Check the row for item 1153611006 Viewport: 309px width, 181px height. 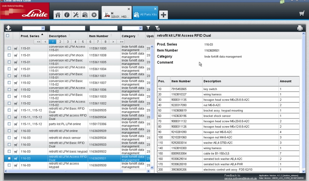[9, 89]
